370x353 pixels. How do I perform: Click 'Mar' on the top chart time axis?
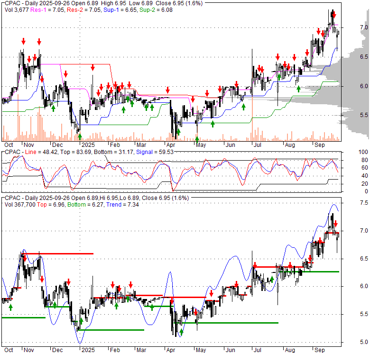tap(141, 145)
